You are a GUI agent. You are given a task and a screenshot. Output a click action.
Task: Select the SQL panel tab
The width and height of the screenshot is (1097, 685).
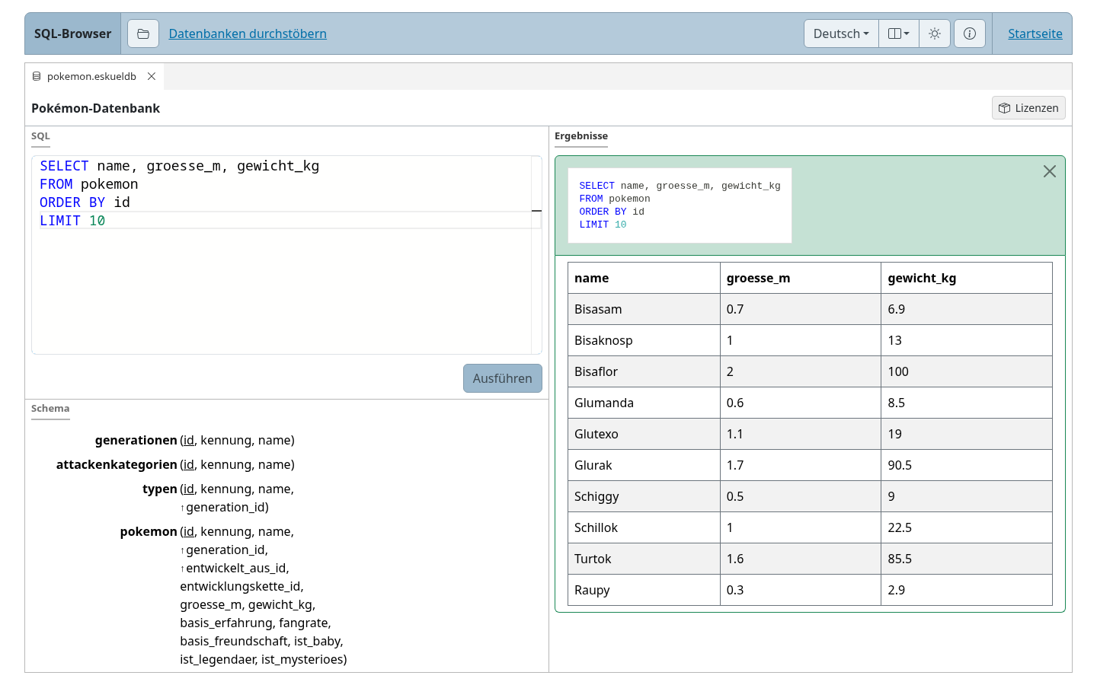pos(40,136)
